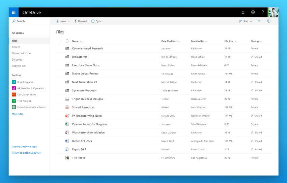Viewport: 287px width, 183px height.
Task: Click the Trigon Business Designs file icon
Action: 67,99
